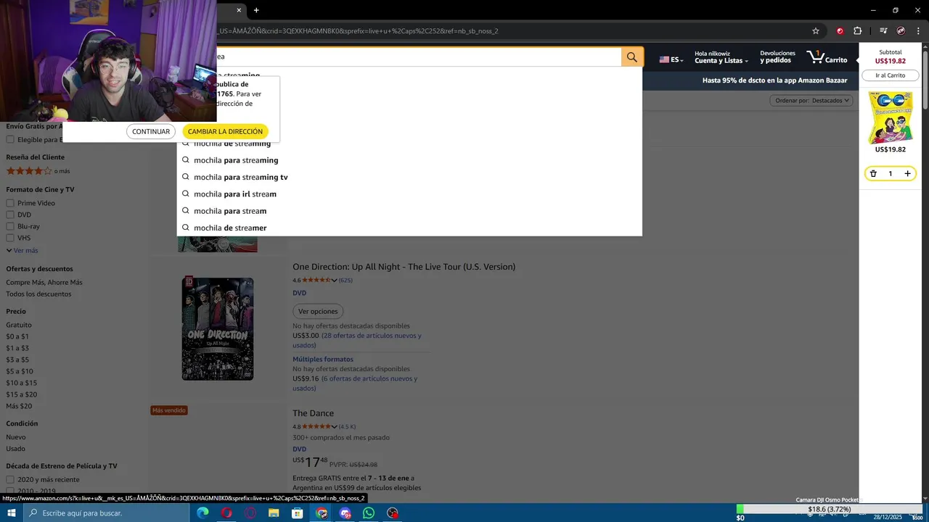Screen dimensions: 929x522
Task: Click the Continuar button
Action: 151,131
